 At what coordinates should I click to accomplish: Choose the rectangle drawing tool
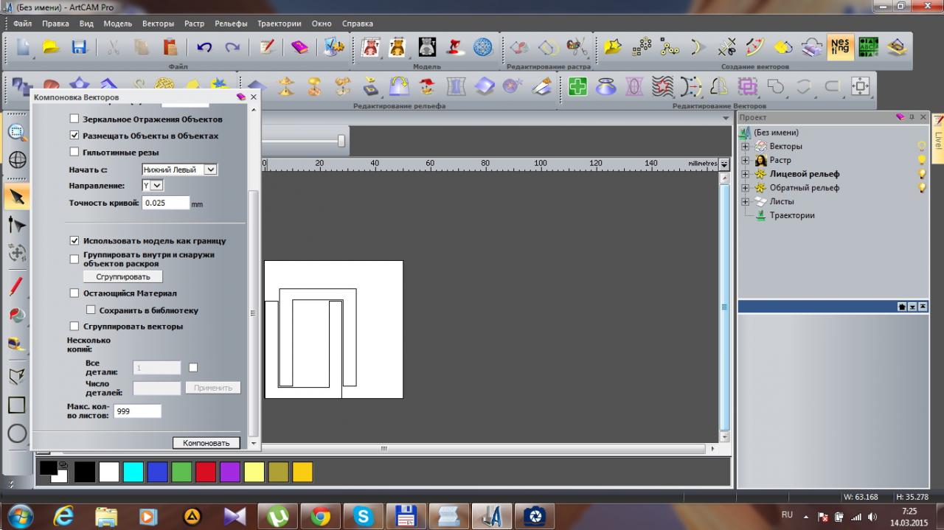tap(17, 405)
